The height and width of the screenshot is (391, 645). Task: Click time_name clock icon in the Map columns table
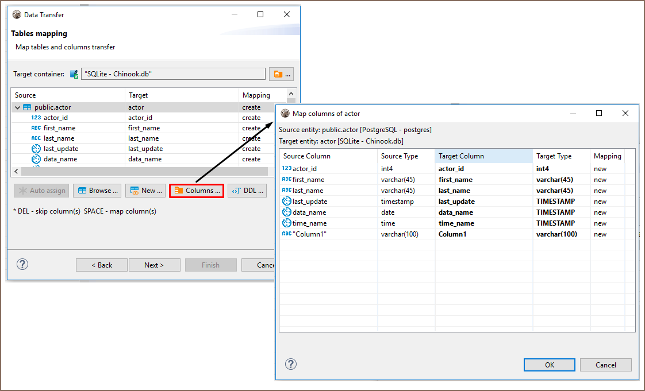click(287, 223)
